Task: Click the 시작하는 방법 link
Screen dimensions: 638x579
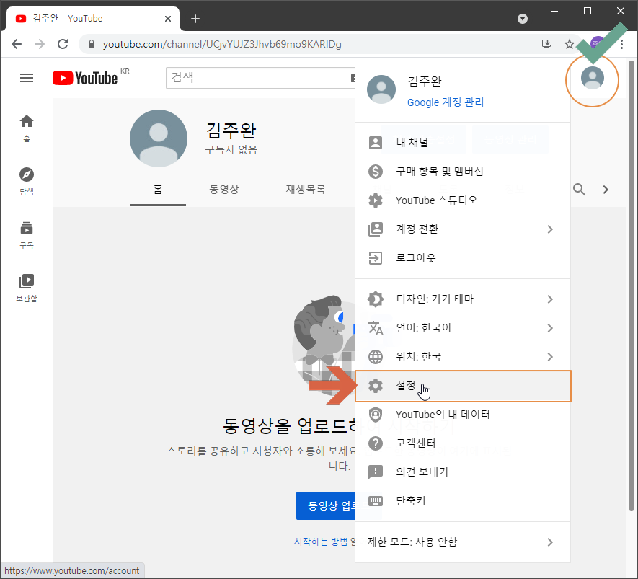Action: coord(321,542)
